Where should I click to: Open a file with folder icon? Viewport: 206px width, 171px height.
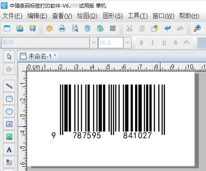point(20,28)
